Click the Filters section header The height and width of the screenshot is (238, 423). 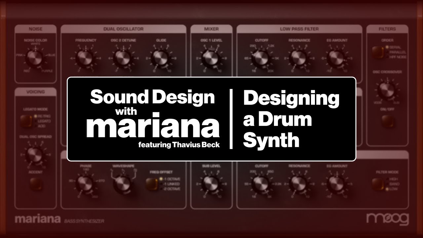(387, 29)
